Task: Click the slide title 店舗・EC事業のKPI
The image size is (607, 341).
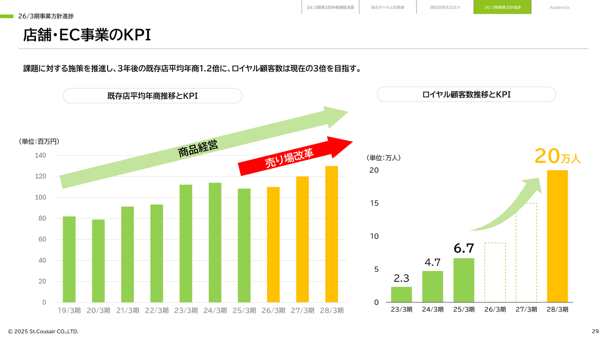Action: (87, 35)
